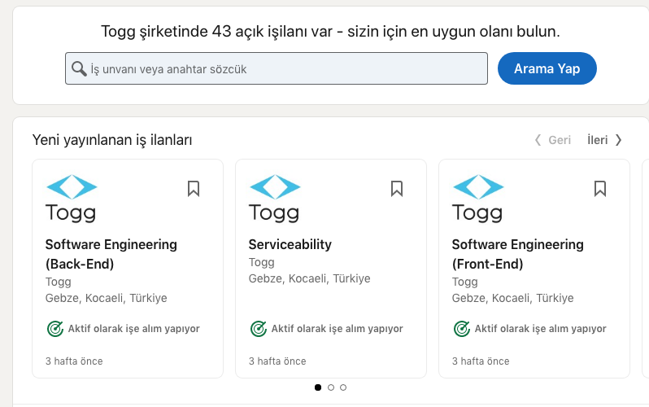Focus the job title keyword search field

[x=285, y=69]
